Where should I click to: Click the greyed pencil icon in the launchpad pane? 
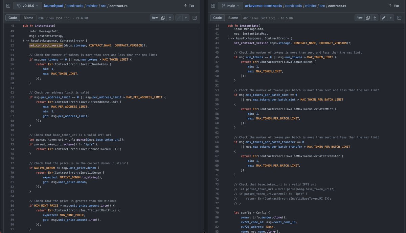179,18
